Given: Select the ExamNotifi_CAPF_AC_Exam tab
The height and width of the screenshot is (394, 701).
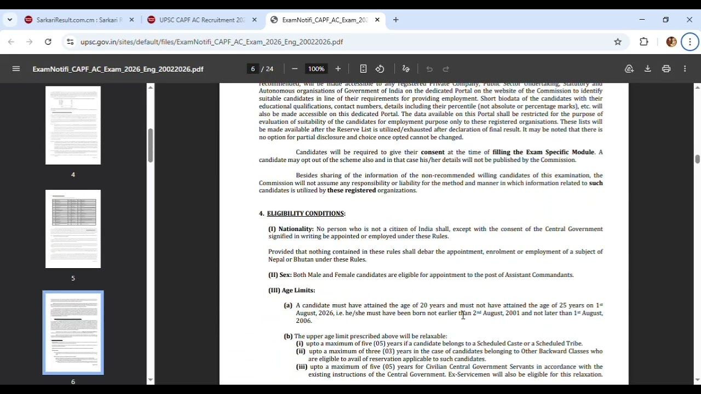Looking at the screenshot, I should 325,20.
